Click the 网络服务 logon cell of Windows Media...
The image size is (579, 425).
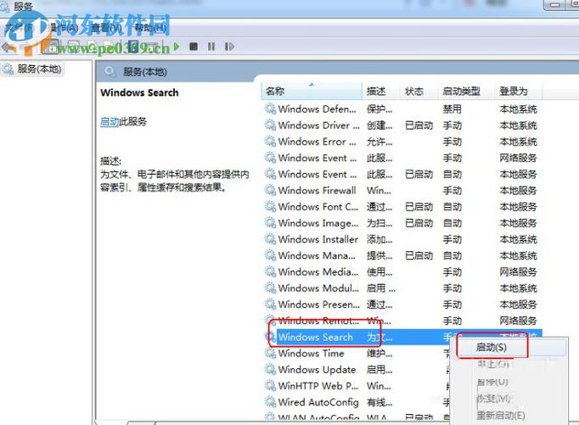tap(518, 272)
